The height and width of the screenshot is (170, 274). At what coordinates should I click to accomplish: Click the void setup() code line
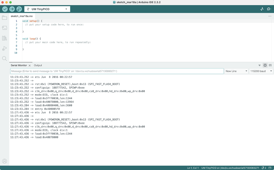[32, 21]
